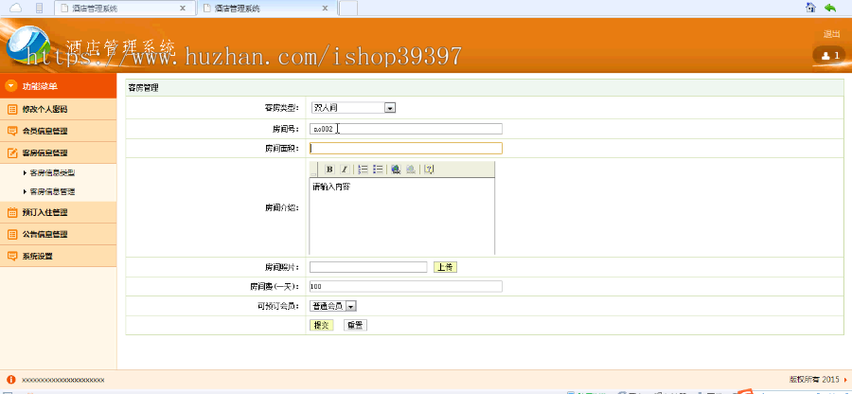Click the 版权所有 2015 footer text
Screen dimensions: 852x394
click(x=814, y=380)
